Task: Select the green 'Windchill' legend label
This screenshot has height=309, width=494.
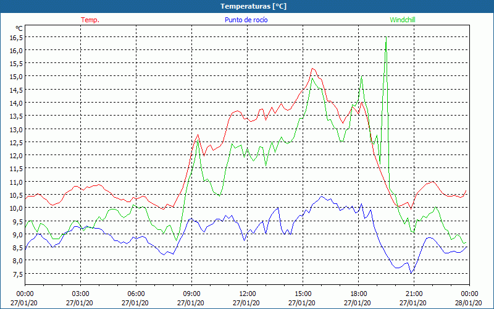Action: coord(403,20)
